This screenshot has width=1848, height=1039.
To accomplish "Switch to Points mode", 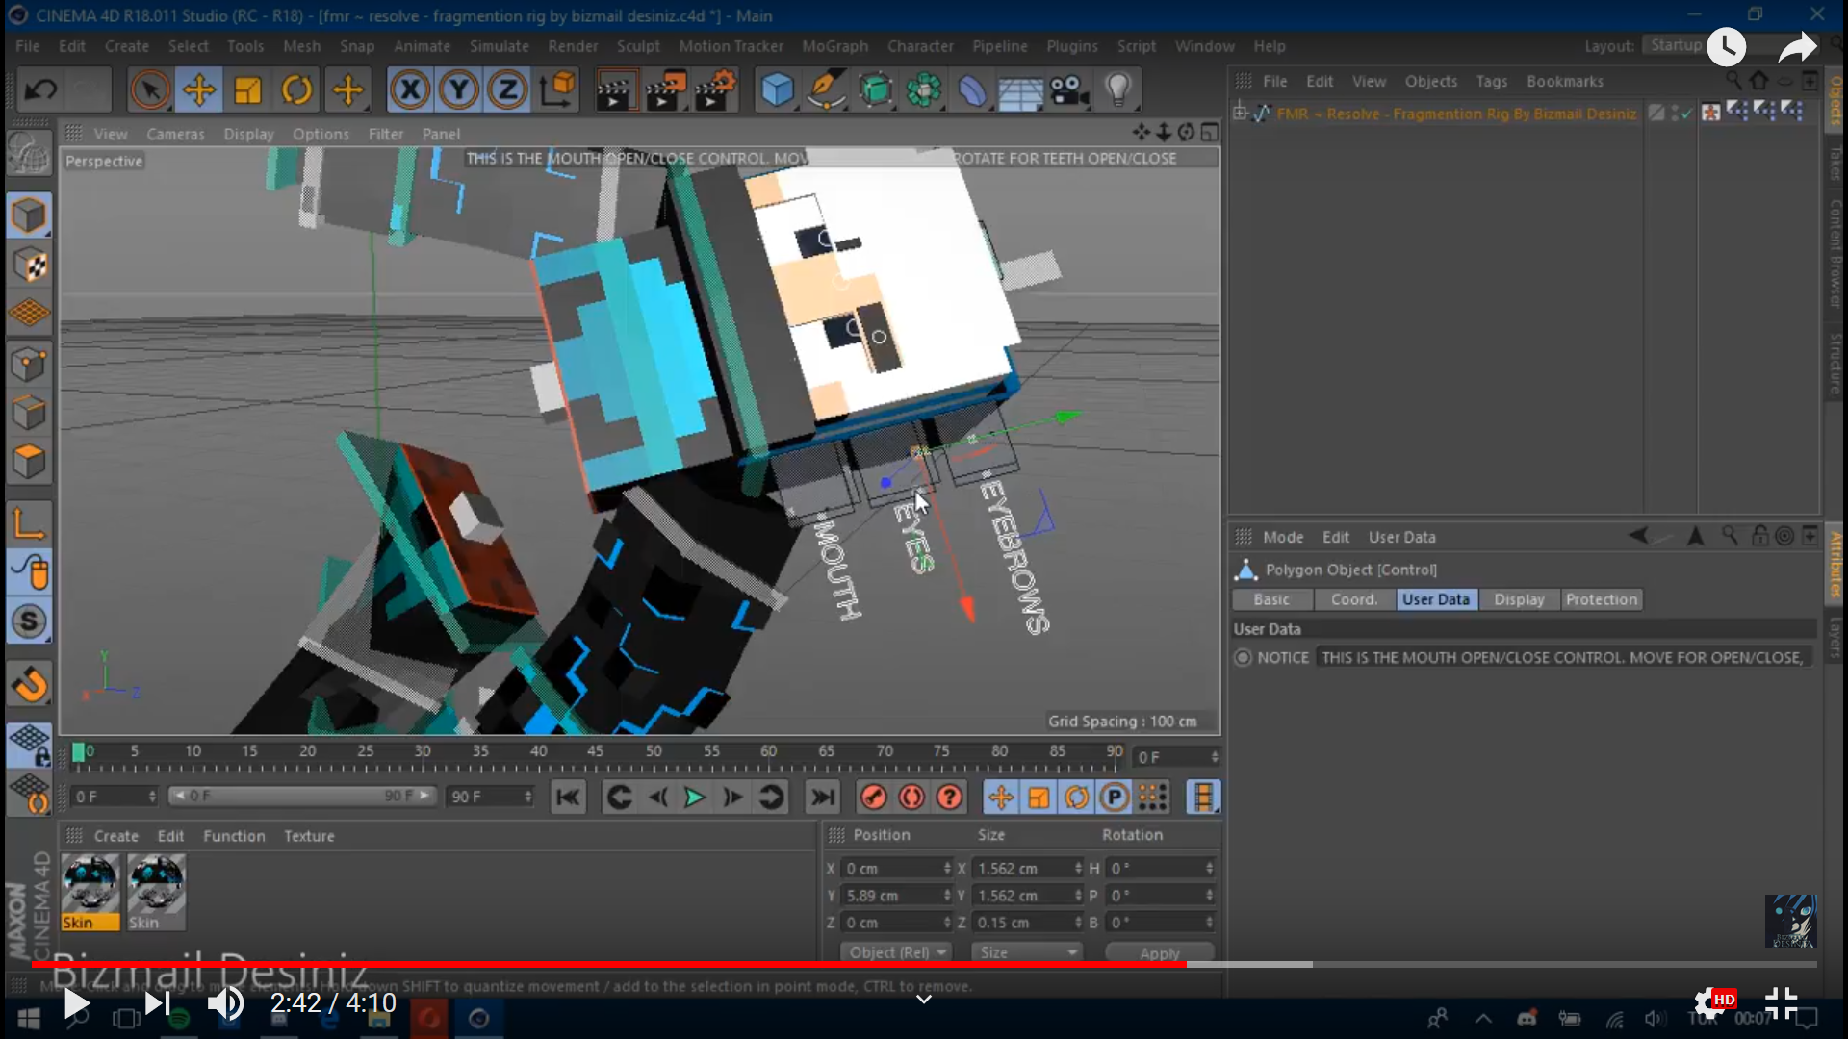I will coord(29,365).
